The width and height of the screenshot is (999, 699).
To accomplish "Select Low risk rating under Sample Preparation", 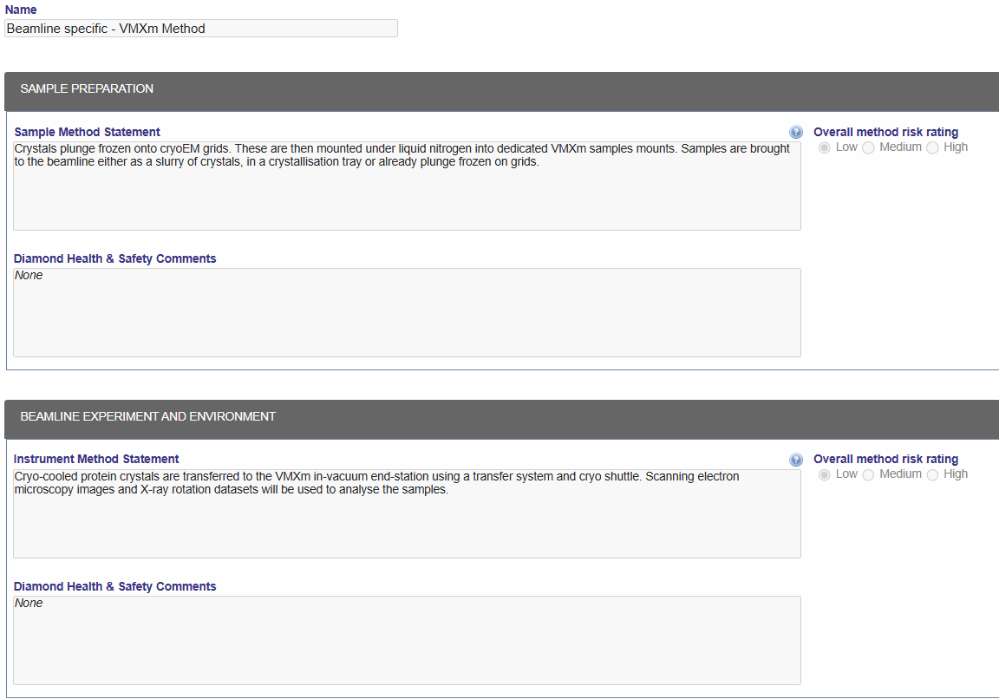I will [x=825, y=147].
